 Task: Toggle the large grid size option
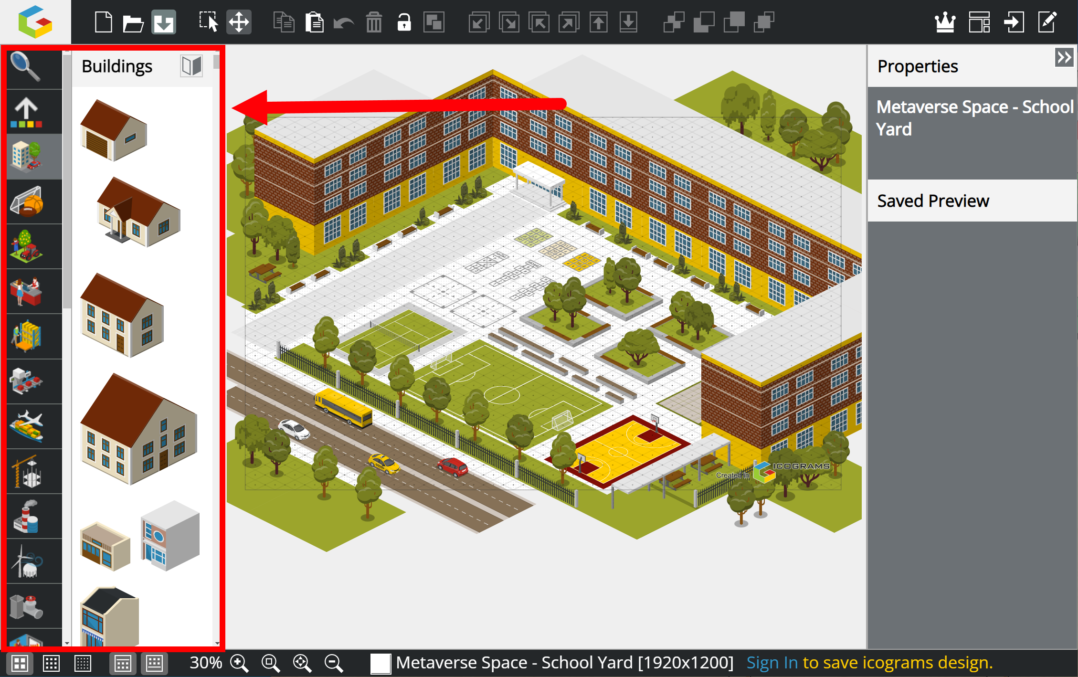[20, 663]
